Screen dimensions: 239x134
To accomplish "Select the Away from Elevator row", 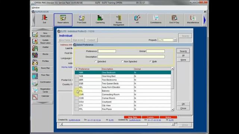I will [x=123, y=87].
